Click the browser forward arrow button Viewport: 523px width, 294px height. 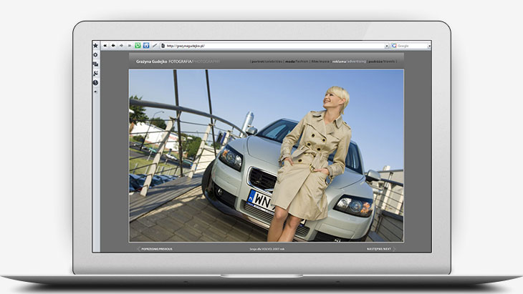coord(121,45)
